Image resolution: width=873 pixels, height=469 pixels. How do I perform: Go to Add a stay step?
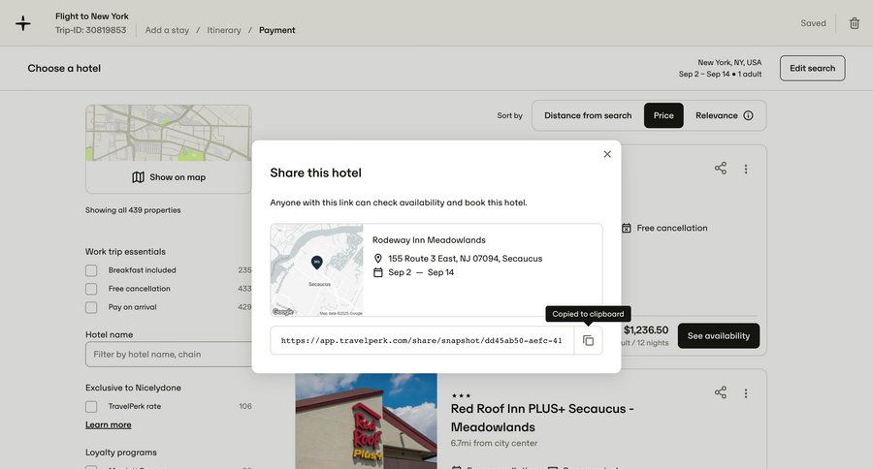pyautogui.click(x=167, y=30)
